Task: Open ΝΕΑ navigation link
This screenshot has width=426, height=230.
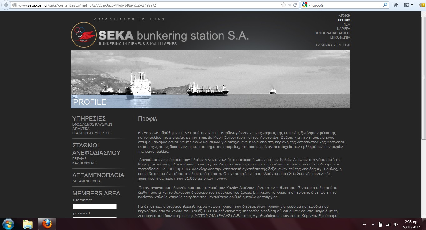Action: coord(347,24)
